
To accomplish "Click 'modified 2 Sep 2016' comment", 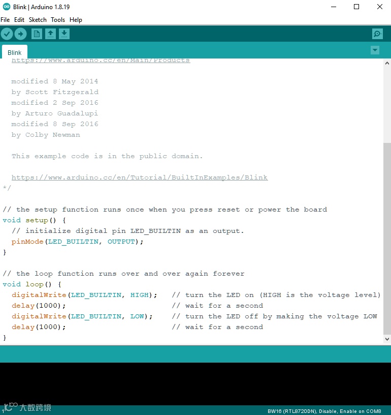I will click(55, 103).
